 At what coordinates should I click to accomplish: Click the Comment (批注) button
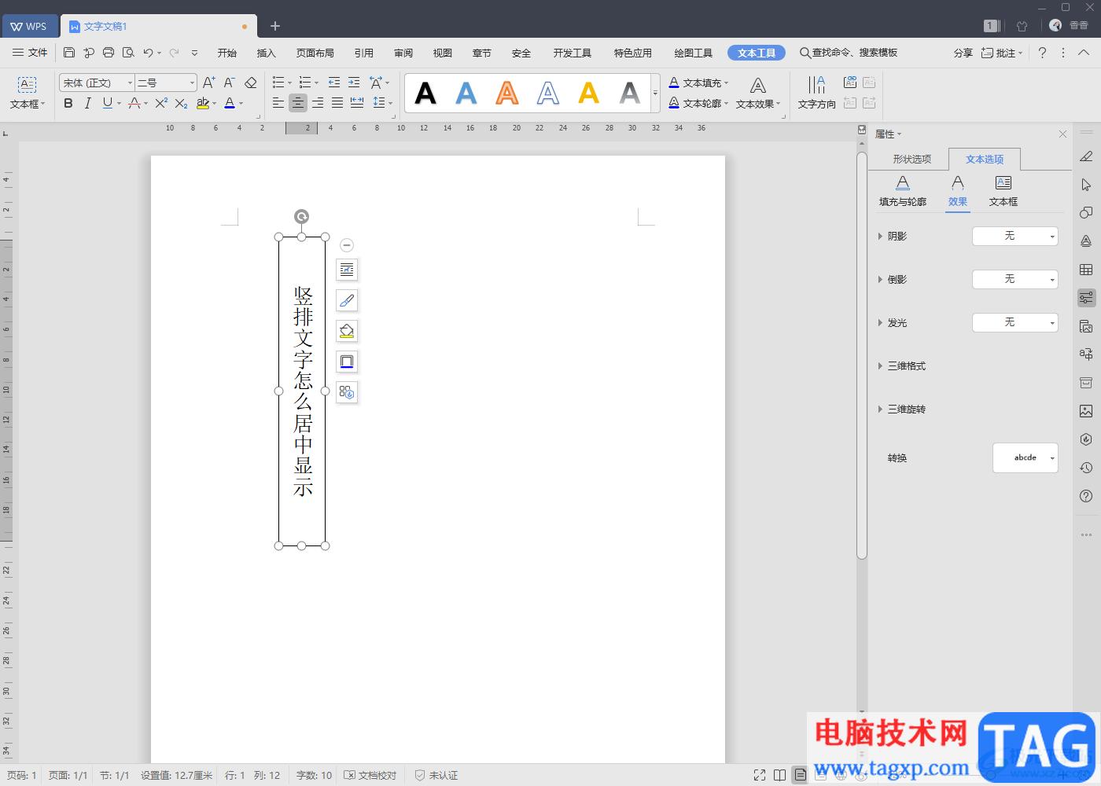tap(1002, 53)
